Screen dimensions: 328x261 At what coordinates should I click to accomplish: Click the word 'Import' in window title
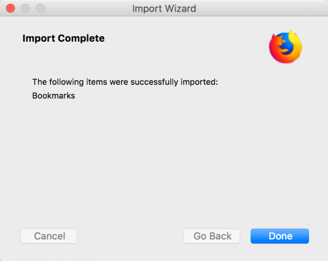147,8
